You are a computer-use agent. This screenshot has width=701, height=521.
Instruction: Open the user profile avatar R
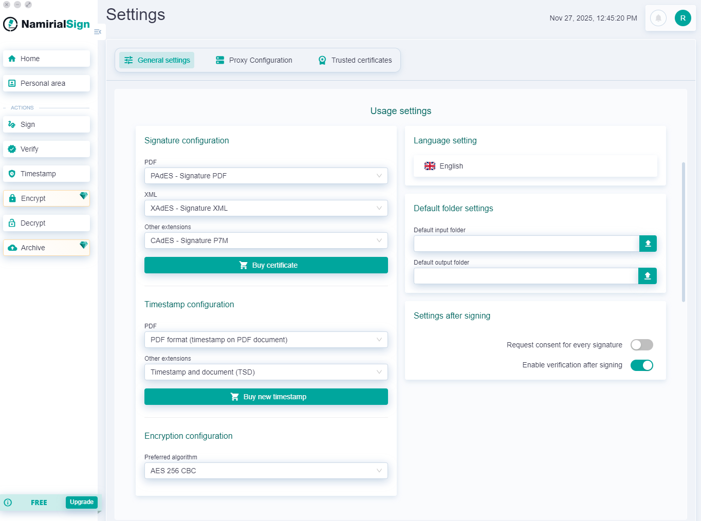pyautogui.click(x=682, y=18)
